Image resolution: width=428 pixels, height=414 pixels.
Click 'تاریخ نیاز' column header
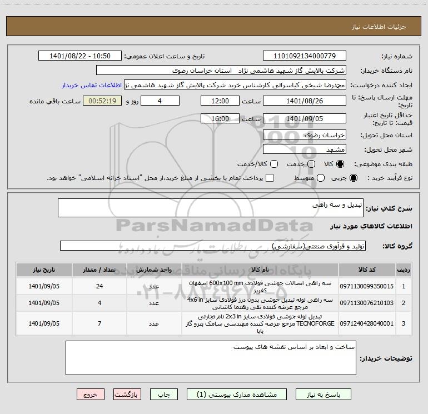[44, 270]
